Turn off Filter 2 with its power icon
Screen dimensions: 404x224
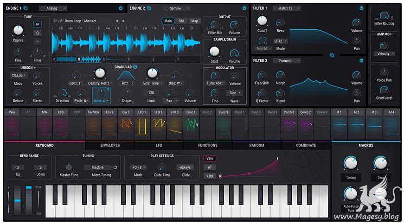click(x=361, y=60)
